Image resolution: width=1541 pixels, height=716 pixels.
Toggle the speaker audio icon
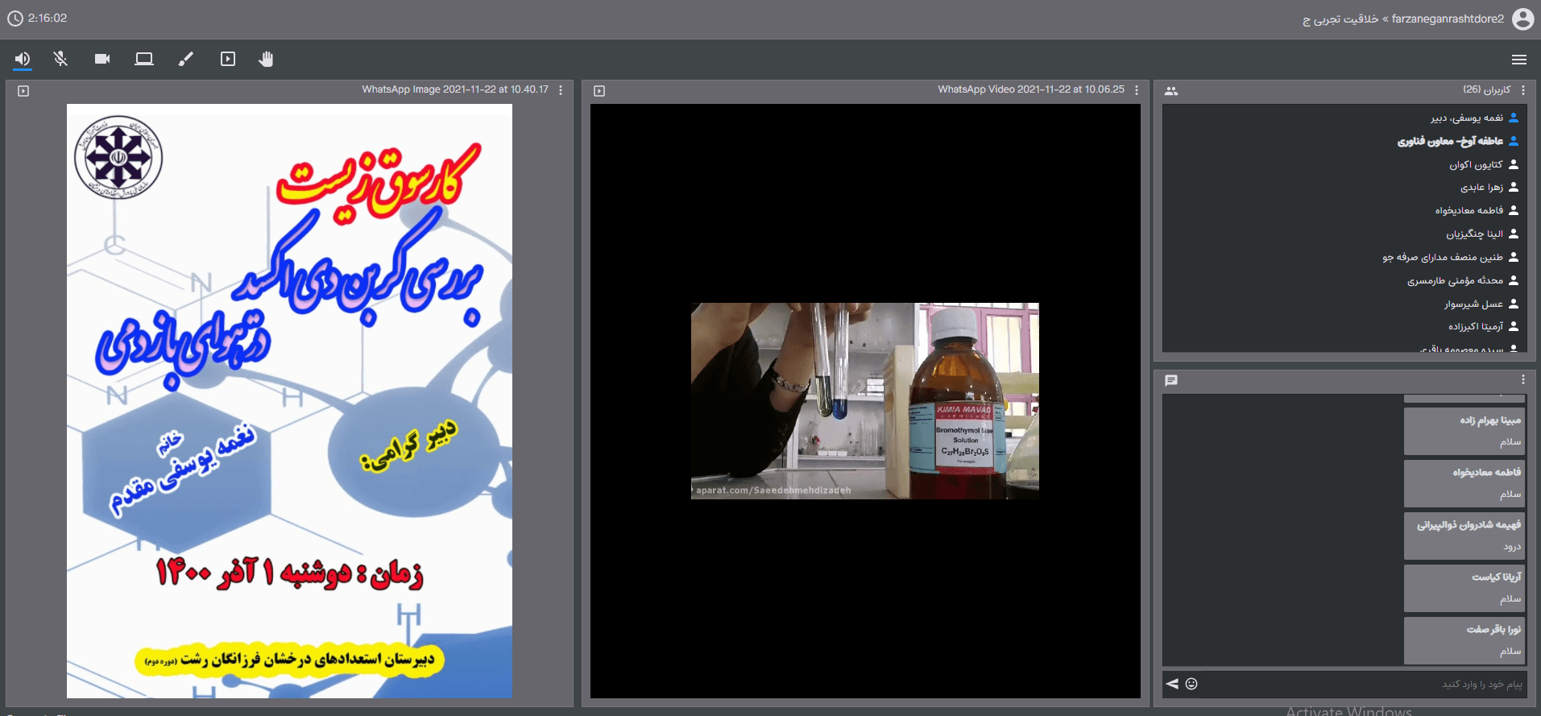23,59
